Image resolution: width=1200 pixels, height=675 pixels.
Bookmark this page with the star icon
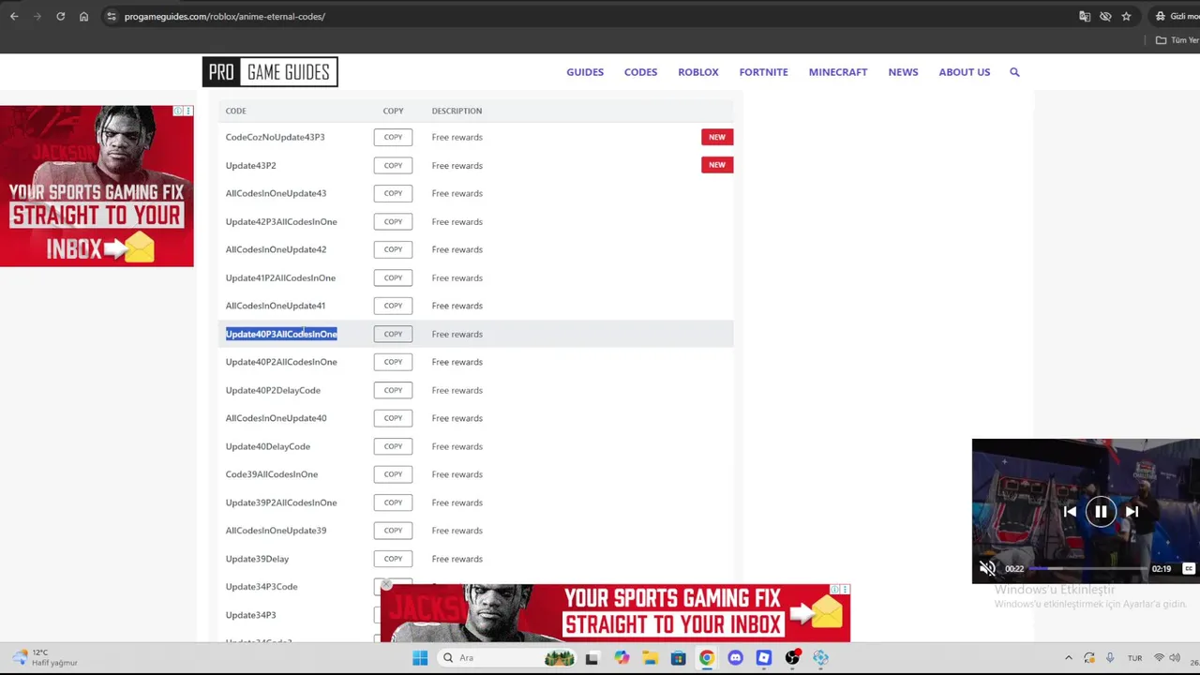point(1126,16)
